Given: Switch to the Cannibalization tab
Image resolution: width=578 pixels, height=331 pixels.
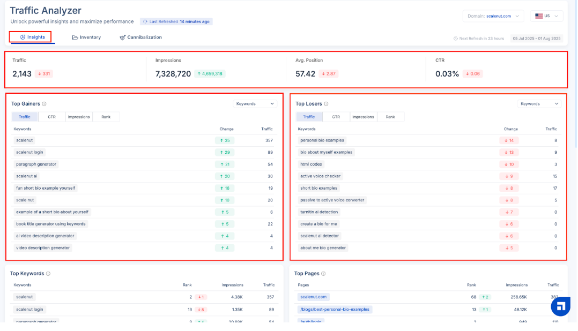Looking at the screenshot, I should [140, 37].
